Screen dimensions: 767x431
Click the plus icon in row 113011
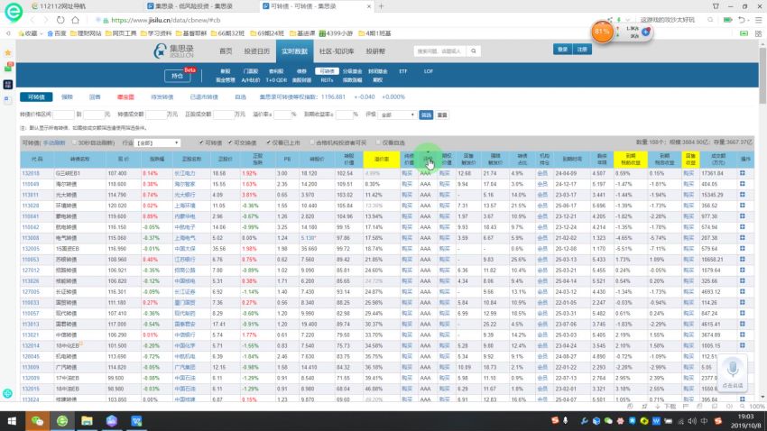coord(742,195)
